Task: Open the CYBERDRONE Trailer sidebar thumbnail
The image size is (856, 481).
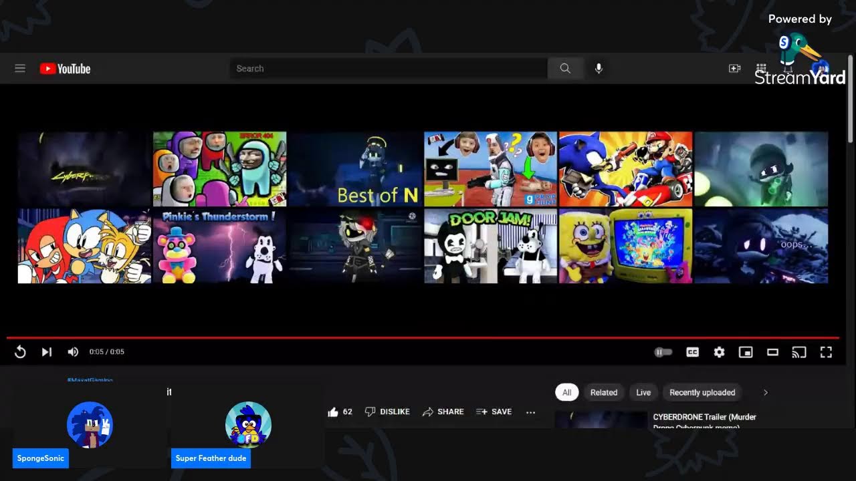Action: click(601, 420)
